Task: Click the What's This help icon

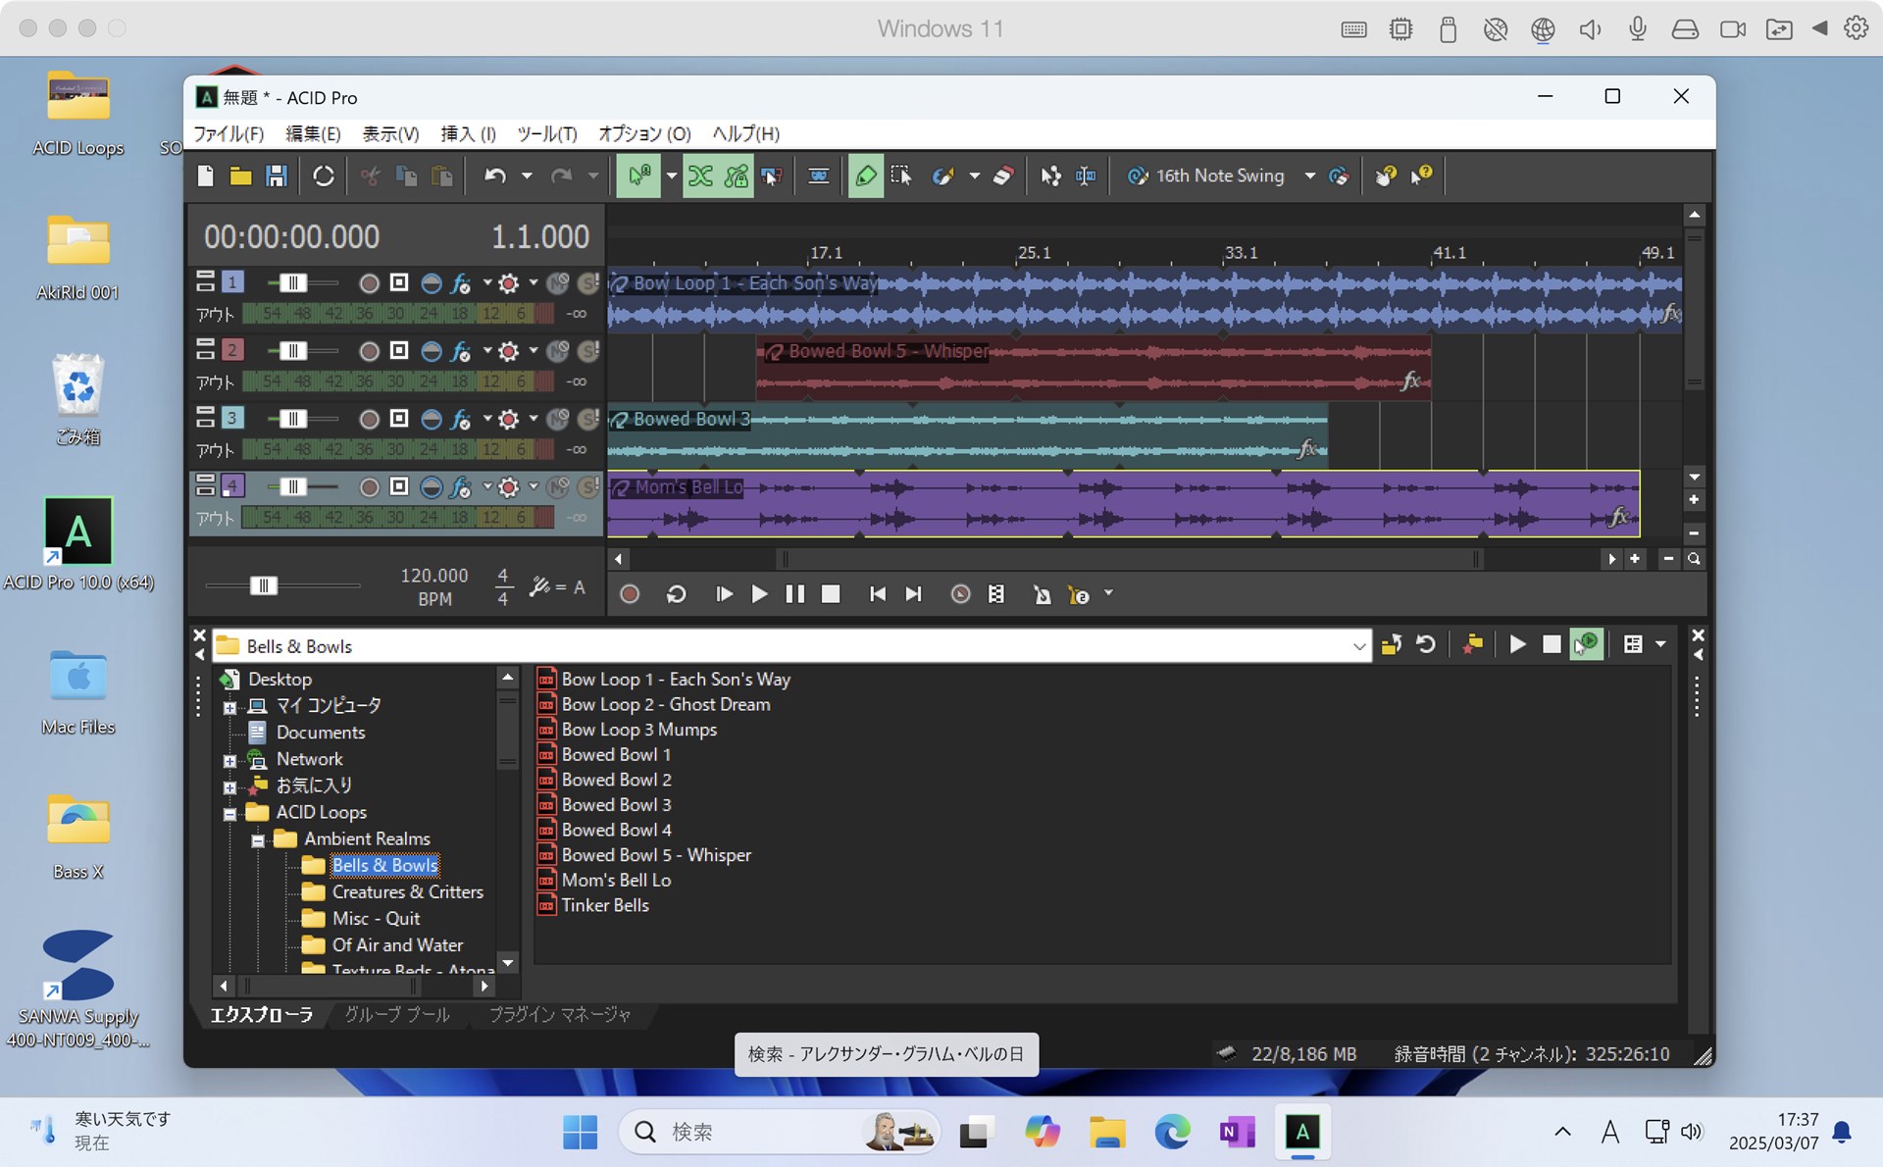Action: (x=1421, y=176)
